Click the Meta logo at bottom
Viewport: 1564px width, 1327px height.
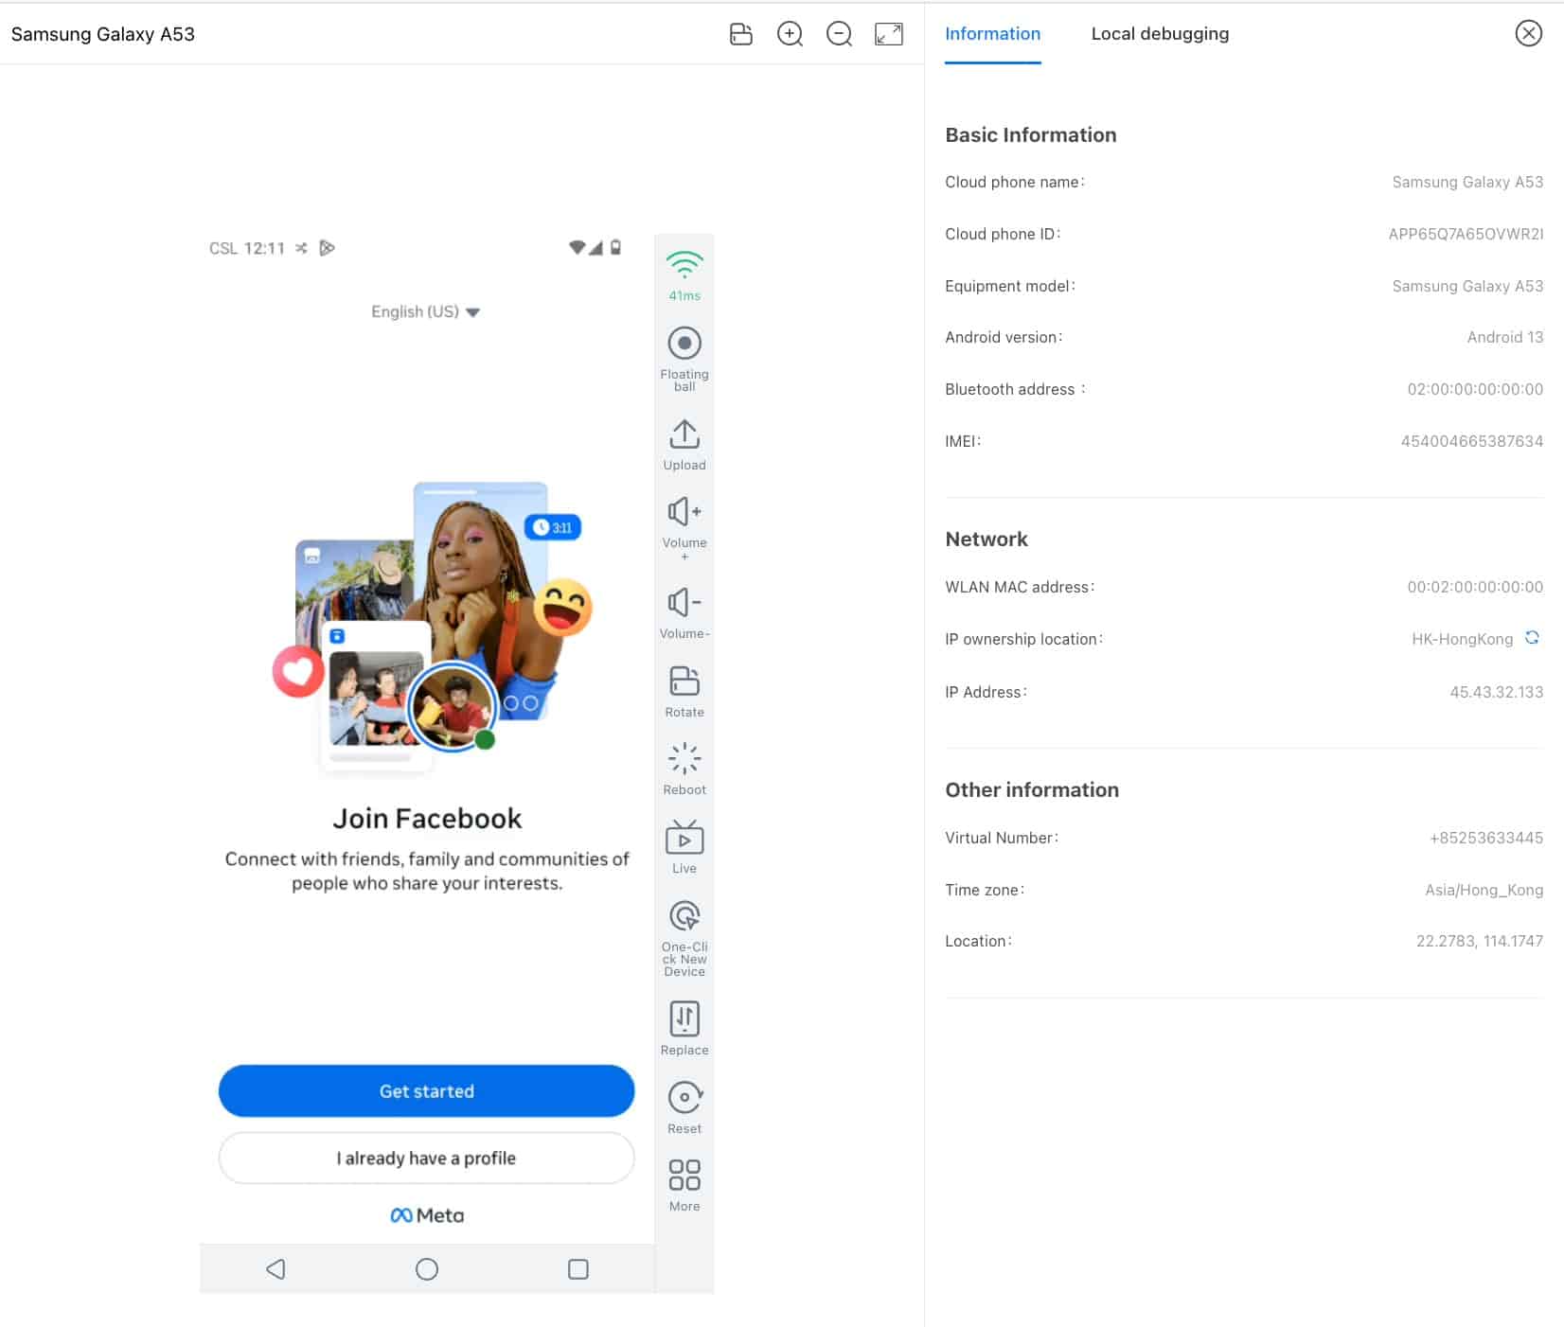[427, 1215]
